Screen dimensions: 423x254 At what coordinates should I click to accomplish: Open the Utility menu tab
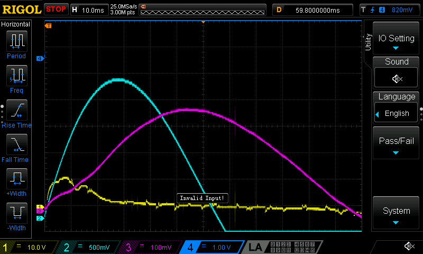pos(368,41)
